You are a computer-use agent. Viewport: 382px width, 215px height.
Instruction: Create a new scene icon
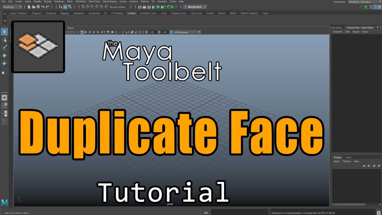[29, 7]
